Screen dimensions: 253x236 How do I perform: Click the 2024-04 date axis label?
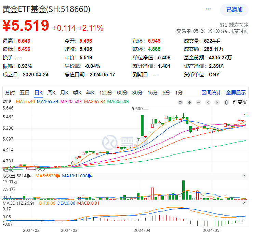click(142, 231)
